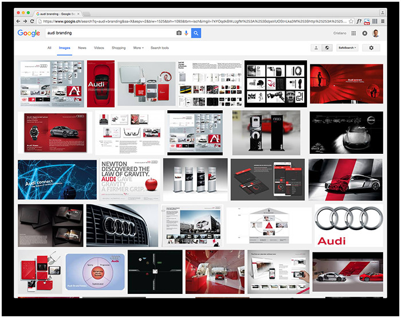Bookmark this page with the star icon
The height and width of the screenshot is (318, 401).
[351, 21]
